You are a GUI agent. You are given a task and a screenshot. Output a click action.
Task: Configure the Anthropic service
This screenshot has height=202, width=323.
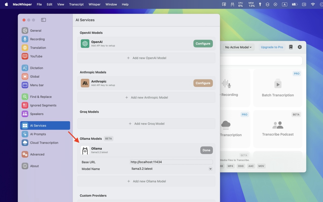[x=203, y=83]
